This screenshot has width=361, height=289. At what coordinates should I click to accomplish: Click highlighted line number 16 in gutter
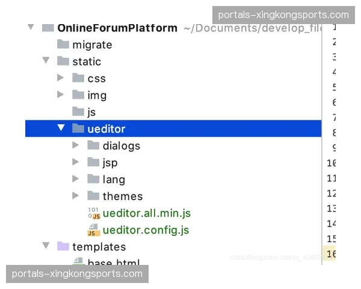(x=331, y=254)
